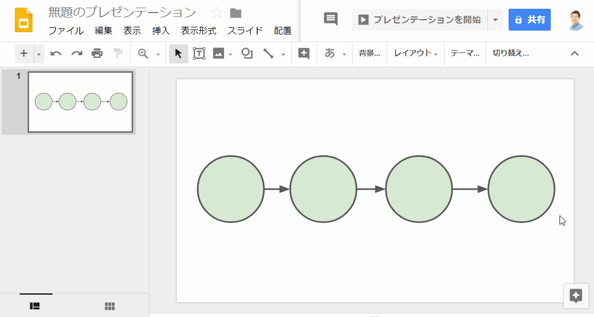
Task: Click the 切り替え transition button
Action: point(511,54)
